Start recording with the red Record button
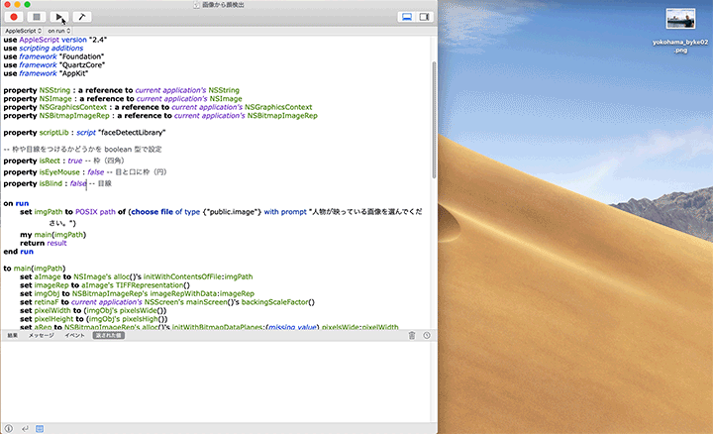 point(14,17)
